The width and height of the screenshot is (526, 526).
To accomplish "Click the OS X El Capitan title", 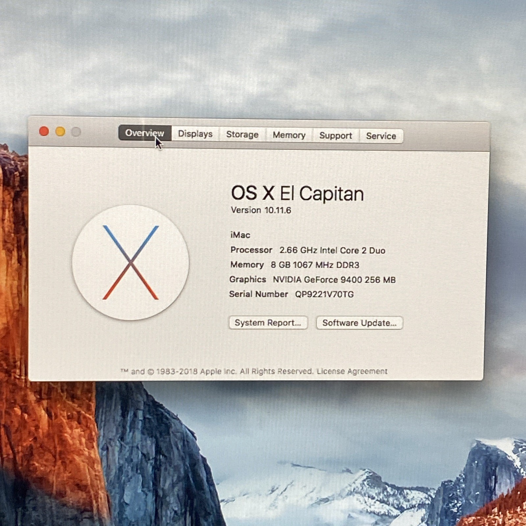I will point(298,193).
